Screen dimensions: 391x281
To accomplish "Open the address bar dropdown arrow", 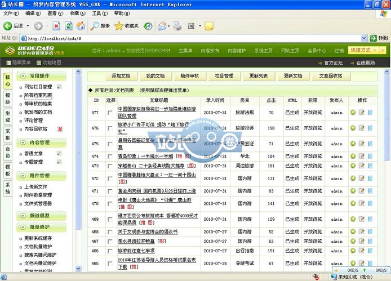I will [x=364, y=38].
